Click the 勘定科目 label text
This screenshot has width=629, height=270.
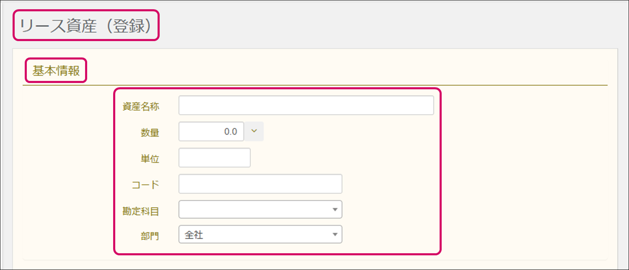(141, 211)
